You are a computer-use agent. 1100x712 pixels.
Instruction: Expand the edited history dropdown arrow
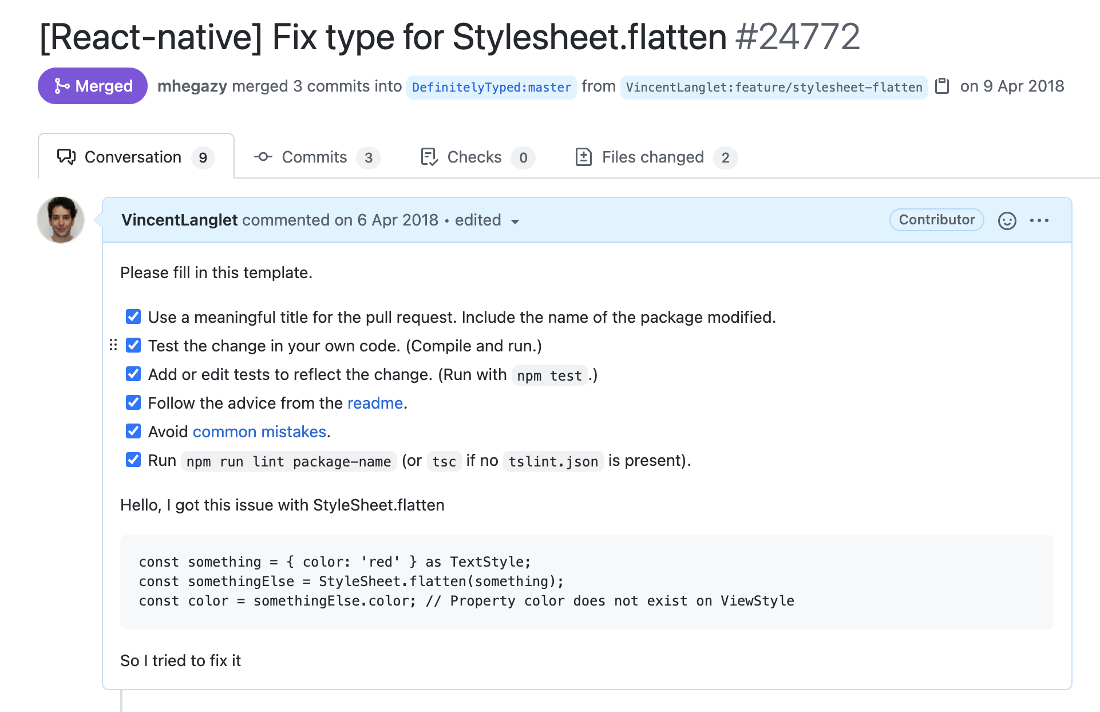[x=515, y=221]
